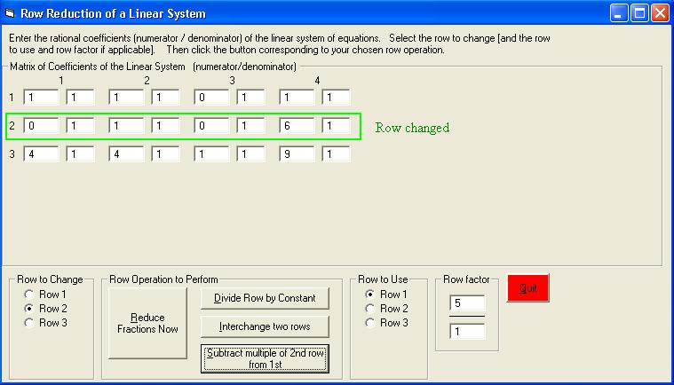The height and width of the screenshot is (385, 674).
Task: Click row 1 column 3 numerator field
Action: pos(211,98)
